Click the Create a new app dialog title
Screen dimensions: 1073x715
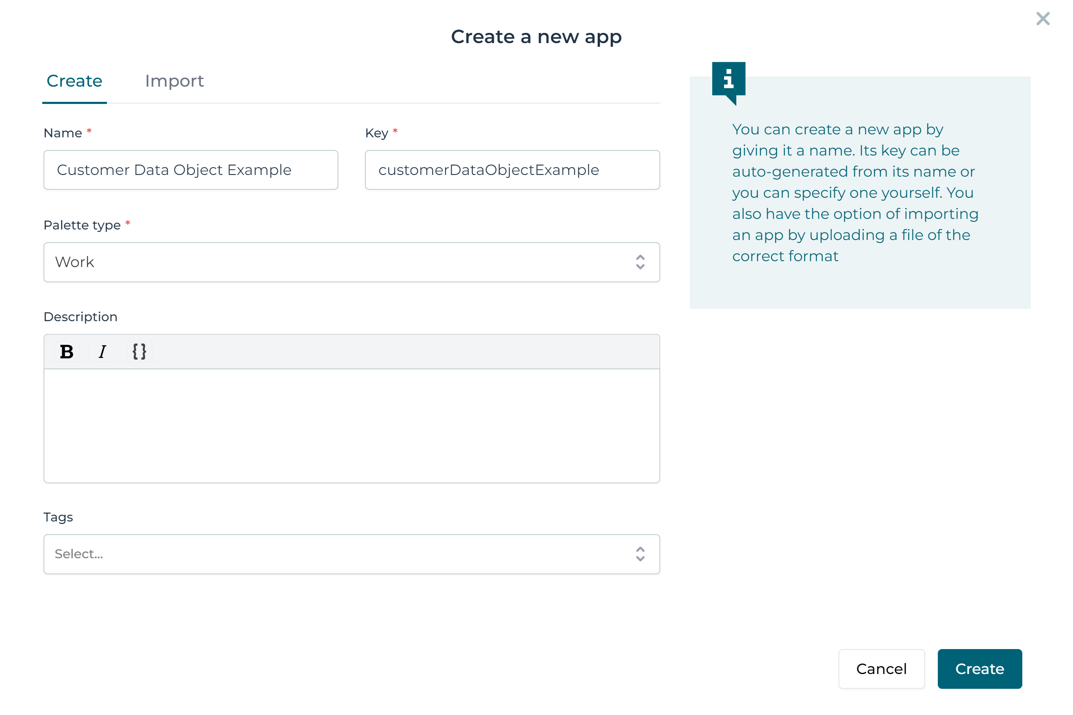[x=536, y=36]
